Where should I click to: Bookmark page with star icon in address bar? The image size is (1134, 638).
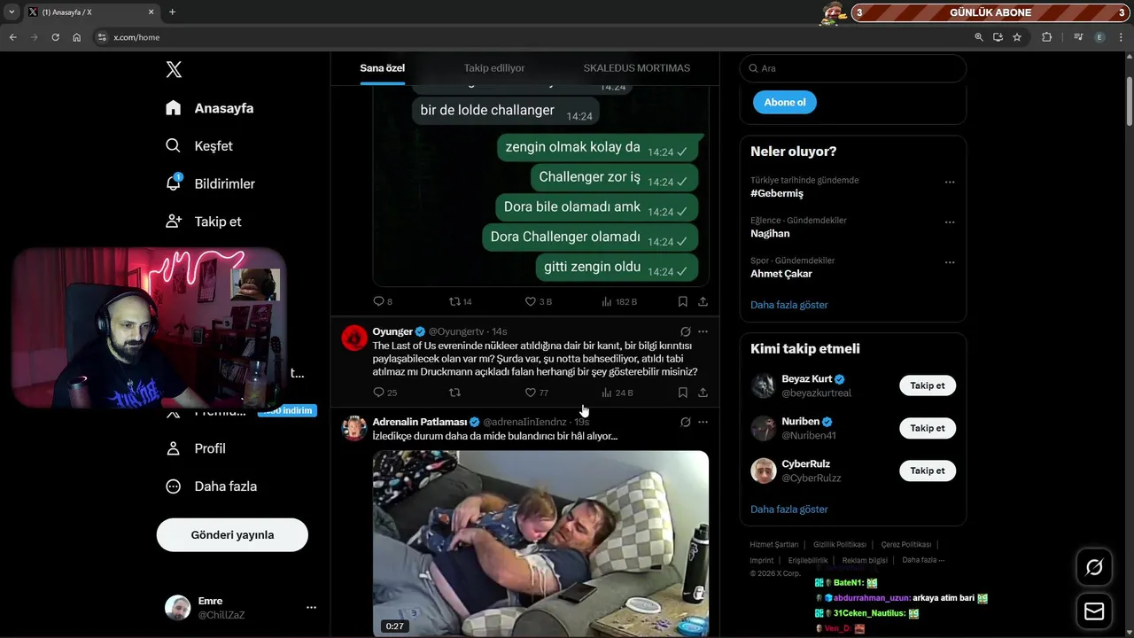point(1017,37)
